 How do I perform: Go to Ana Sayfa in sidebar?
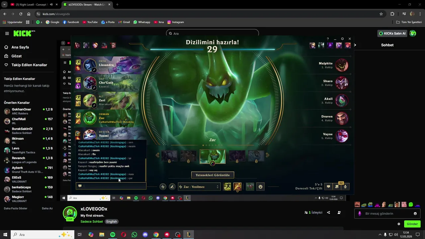[x=20, y=47]
